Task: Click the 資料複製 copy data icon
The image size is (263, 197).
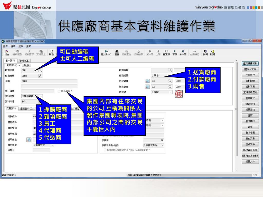Action: (17, 53)
